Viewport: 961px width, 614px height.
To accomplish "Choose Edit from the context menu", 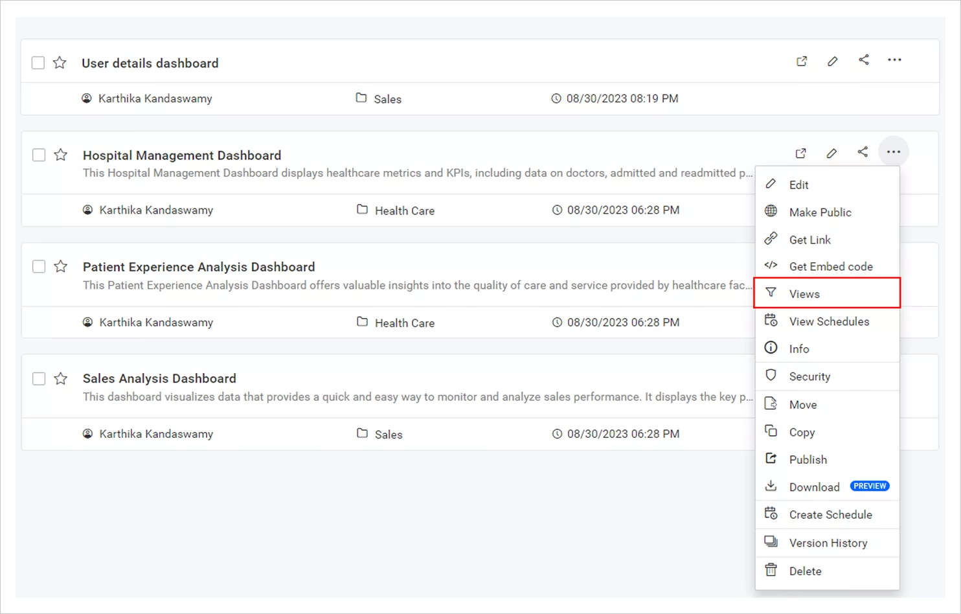I will point(827,185).
